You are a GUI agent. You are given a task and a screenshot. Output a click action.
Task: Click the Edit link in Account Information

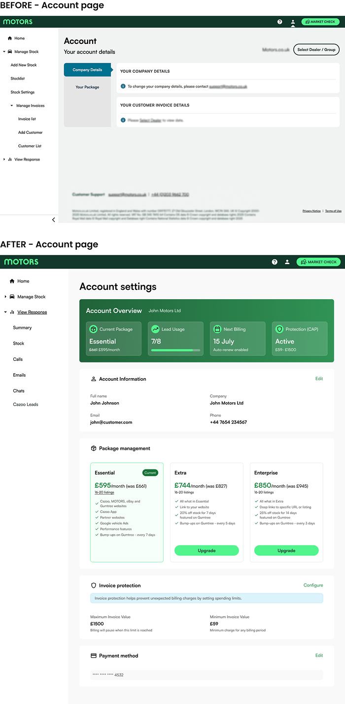coord(319,379)
